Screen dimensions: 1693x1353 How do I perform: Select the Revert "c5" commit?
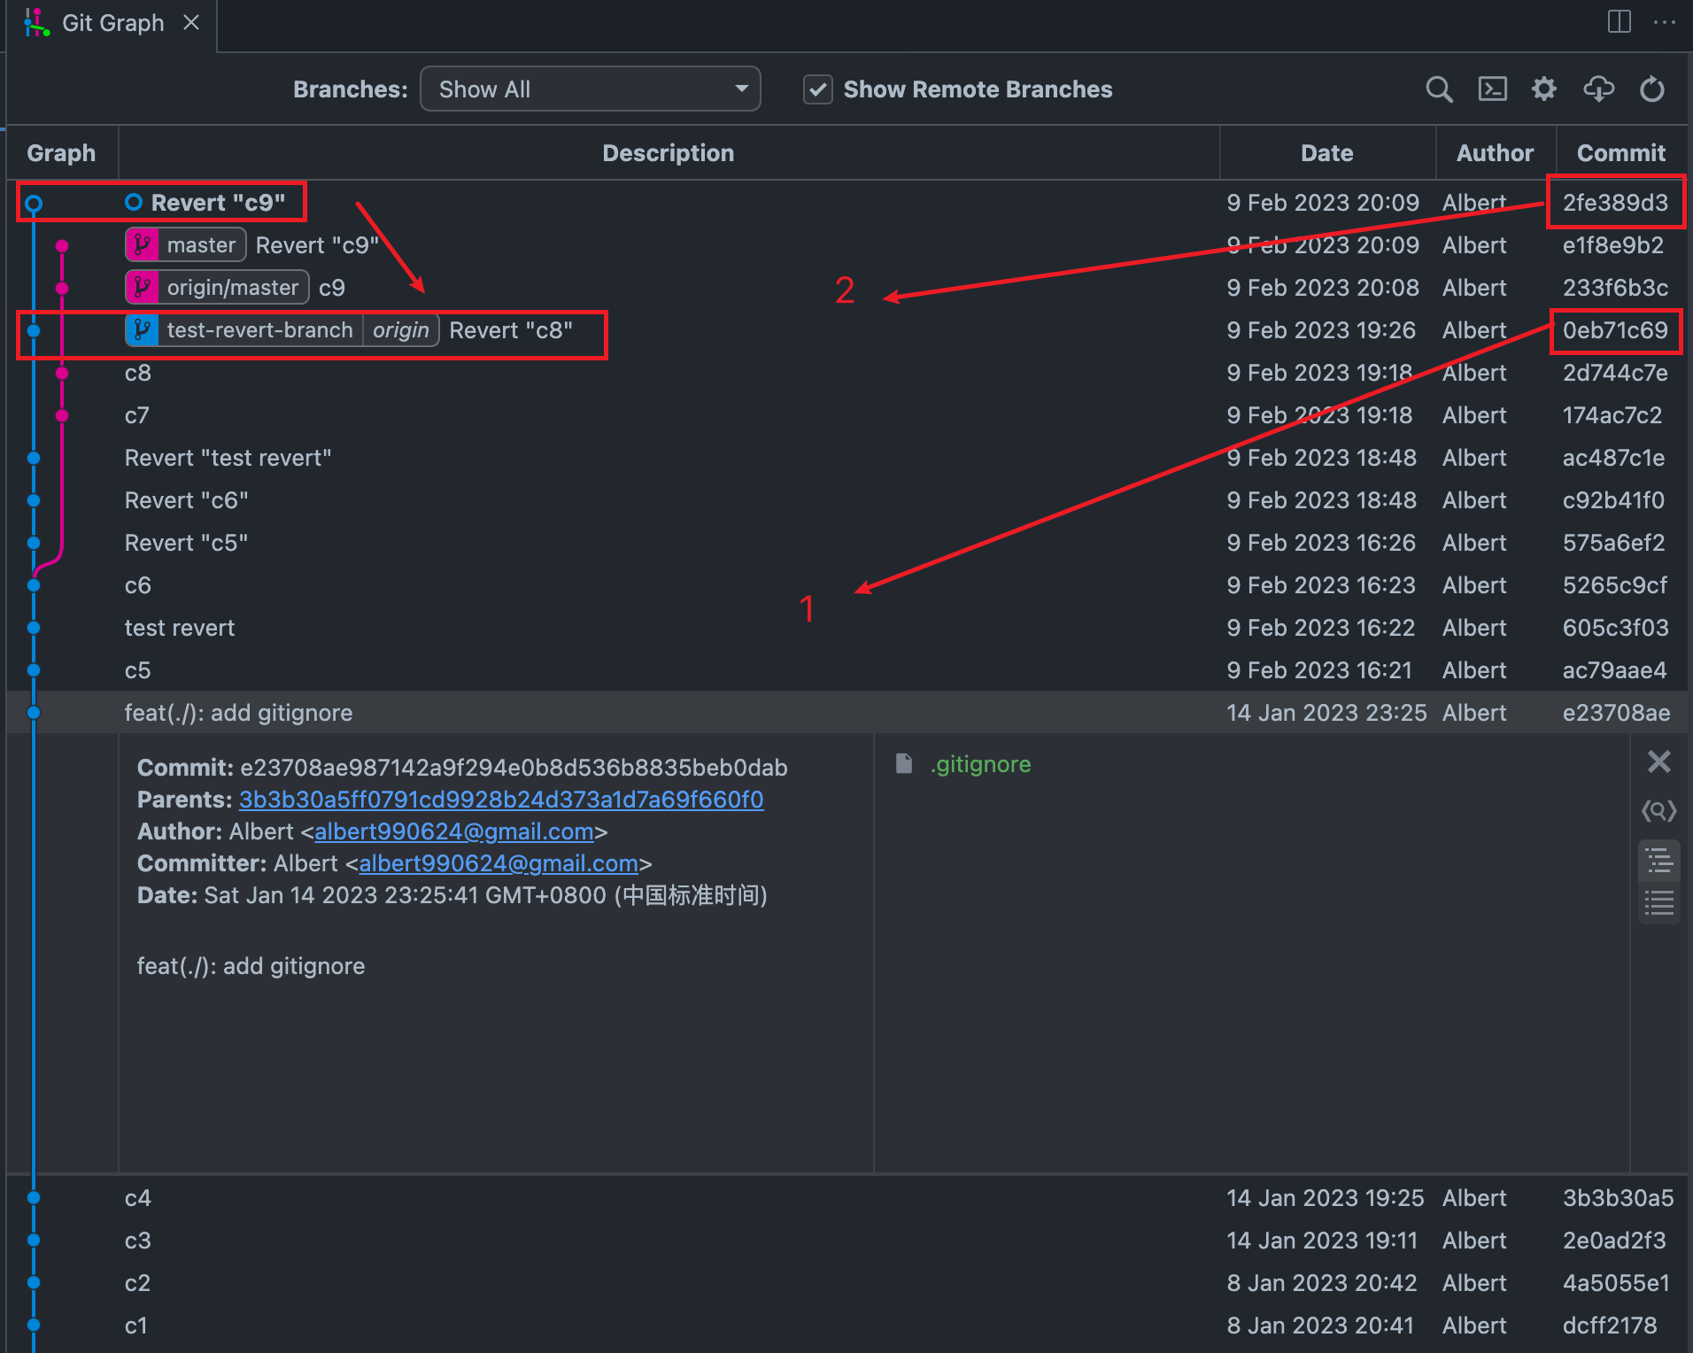[x=846, y=543]
